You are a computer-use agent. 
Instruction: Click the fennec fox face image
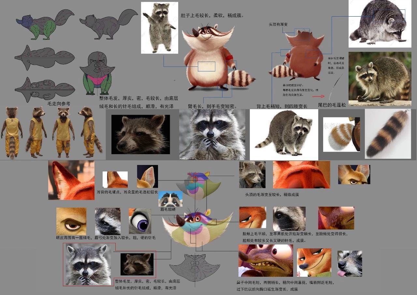click(x=354, y=174)
